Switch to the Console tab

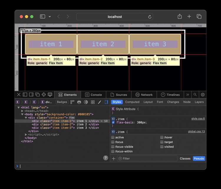click(93, 94)
